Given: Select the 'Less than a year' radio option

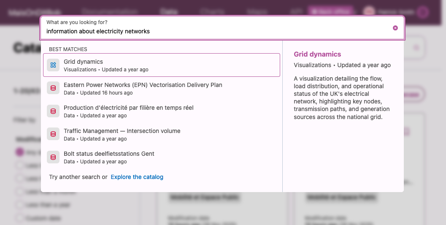Looking at the screenshot, I should 19,205.
